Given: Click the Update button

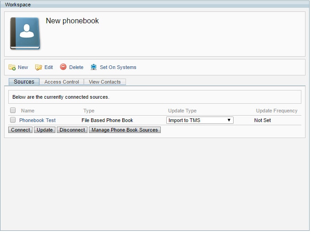Looking at the screenshot, I should point(44,130).
